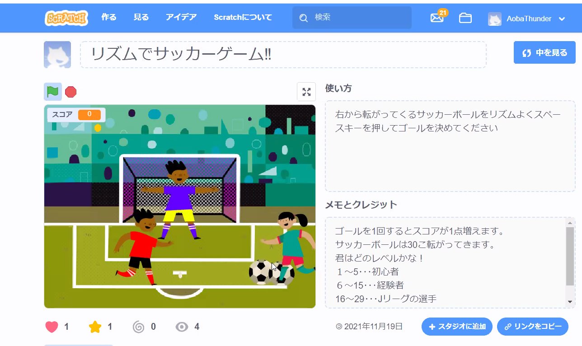582x346 pixels.
Task: Click the red stop sign button
Action: pyautogui.click(x=71, y=92)
